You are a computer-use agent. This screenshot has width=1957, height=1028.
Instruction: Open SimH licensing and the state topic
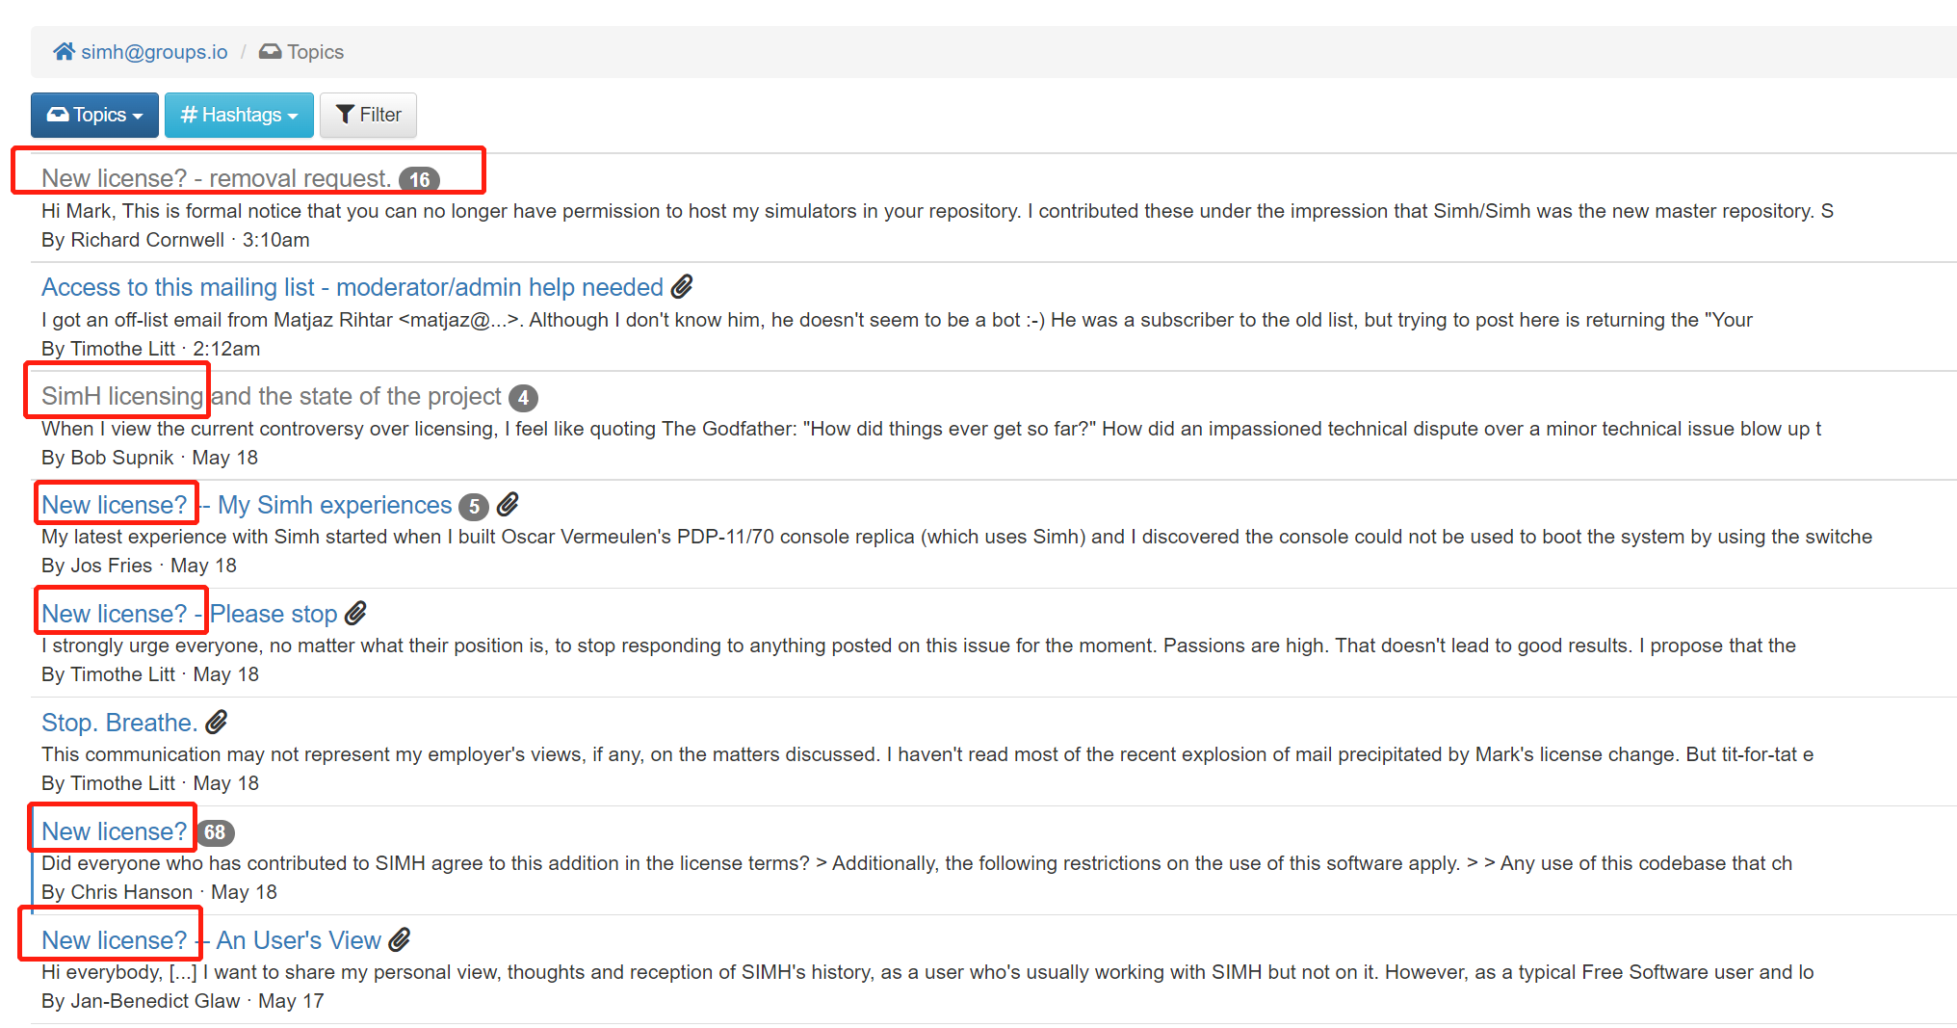coord(272,396)
